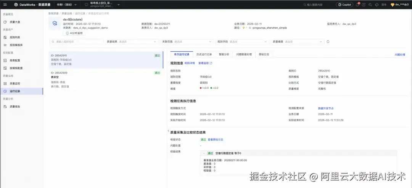The height and width of the screenshot is (188, 412).
Task: Switch to the 历史运行记录 tab
Action: (x=204, y=54)
